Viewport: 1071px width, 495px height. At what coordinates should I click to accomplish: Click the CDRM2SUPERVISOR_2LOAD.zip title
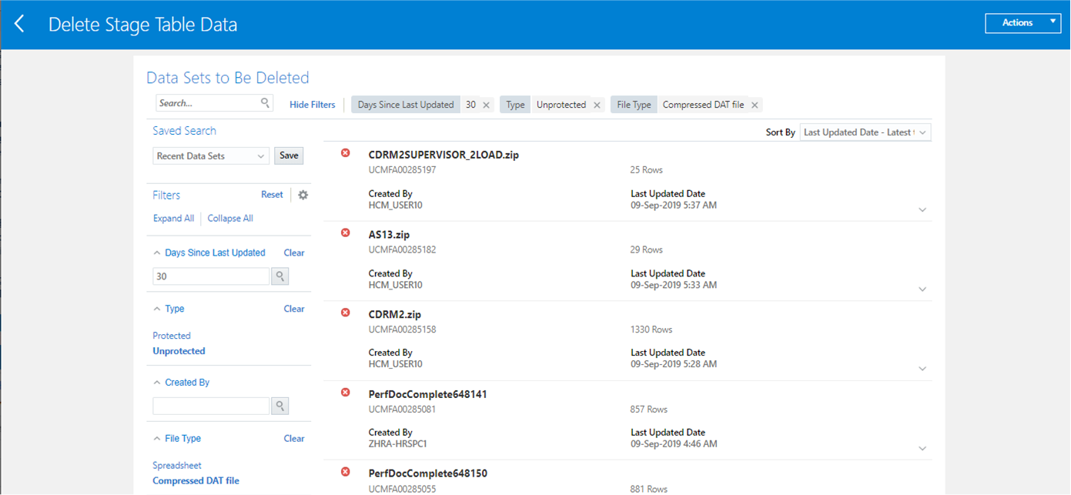(x=443, y=155)
